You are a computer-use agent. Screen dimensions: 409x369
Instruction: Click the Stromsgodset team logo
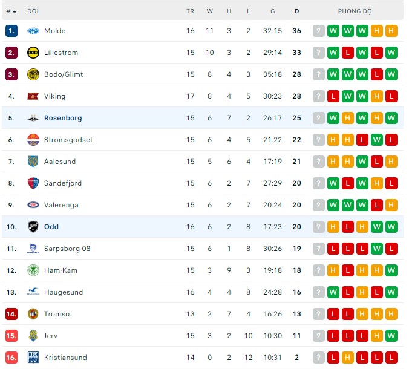(x=33, y=140)
